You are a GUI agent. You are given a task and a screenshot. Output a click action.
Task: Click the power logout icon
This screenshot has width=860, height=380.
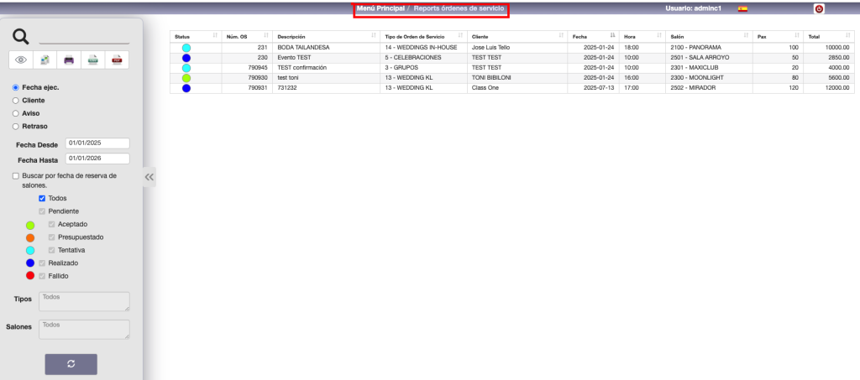(x=819, y=8)
